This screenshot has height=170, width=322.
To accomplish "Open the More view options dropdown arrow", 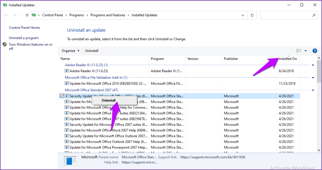I will pyautogui.click(x=305, y=51).
